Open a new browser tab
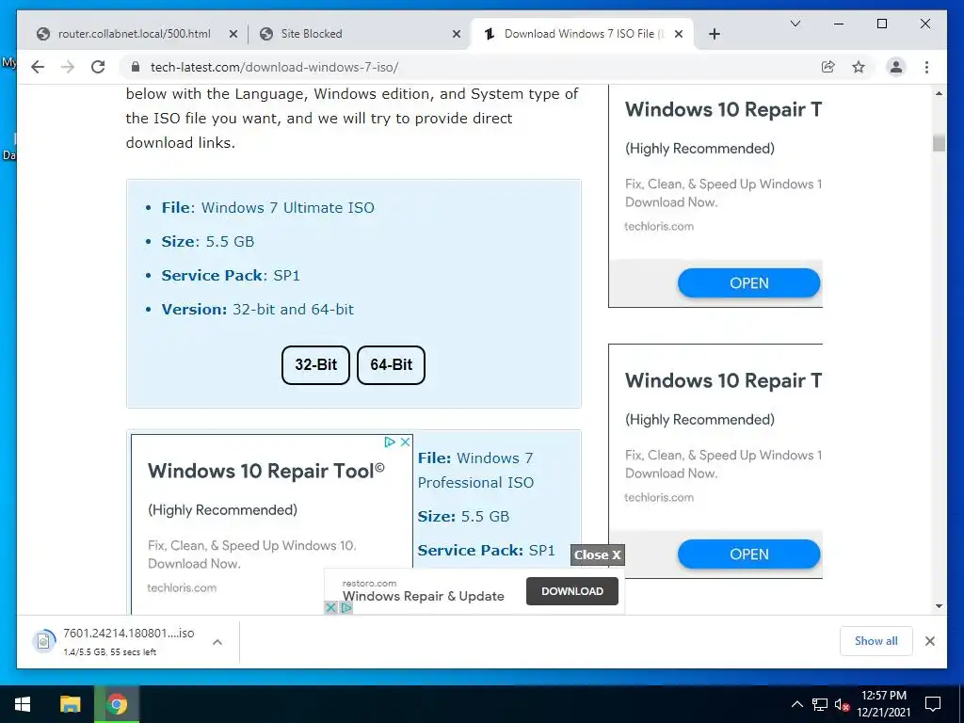The image size is (964, 723). point(714,34)
